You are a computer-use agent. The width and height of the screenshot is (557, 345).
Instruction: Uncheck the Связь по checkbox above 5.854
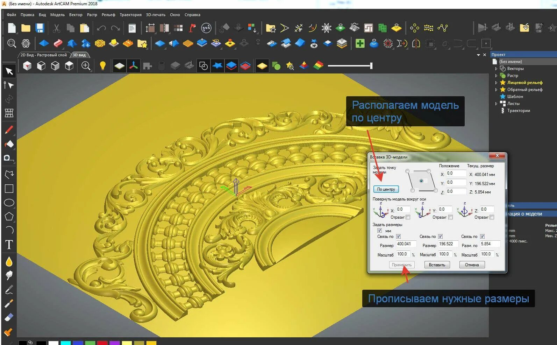(x=482, y=237)
